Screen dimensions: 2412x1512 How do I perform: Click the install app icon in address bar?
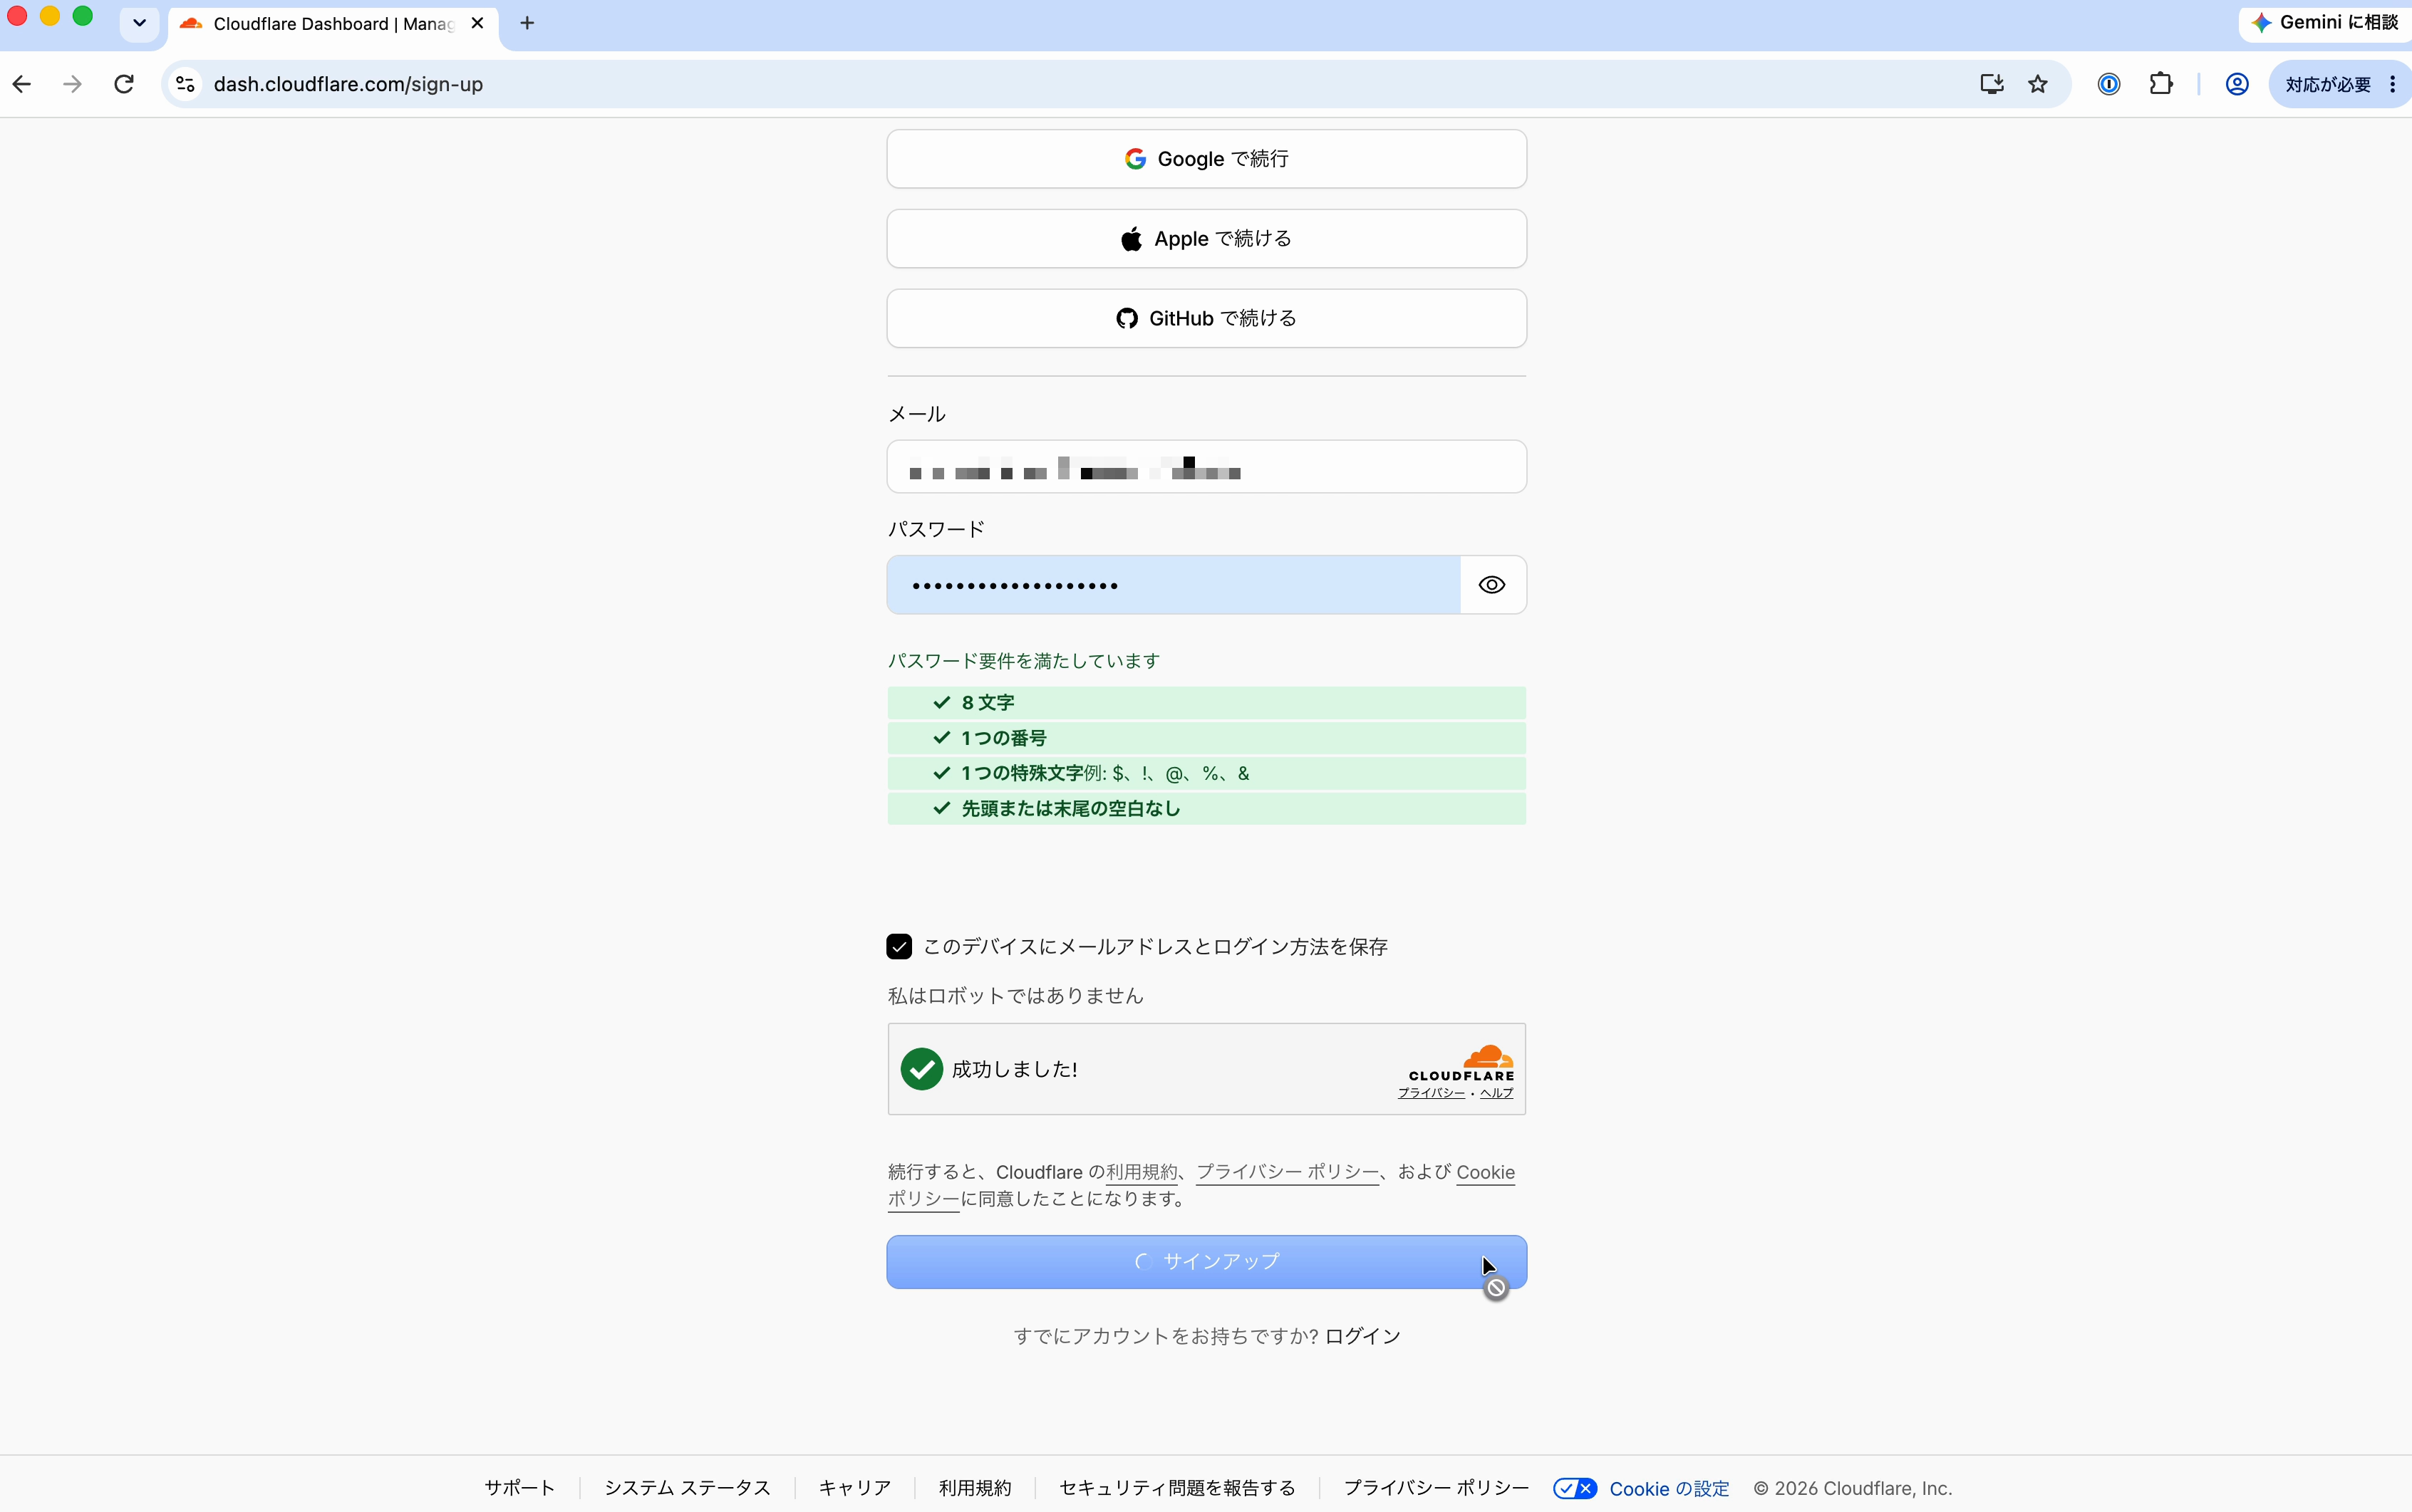point(1991,84)
